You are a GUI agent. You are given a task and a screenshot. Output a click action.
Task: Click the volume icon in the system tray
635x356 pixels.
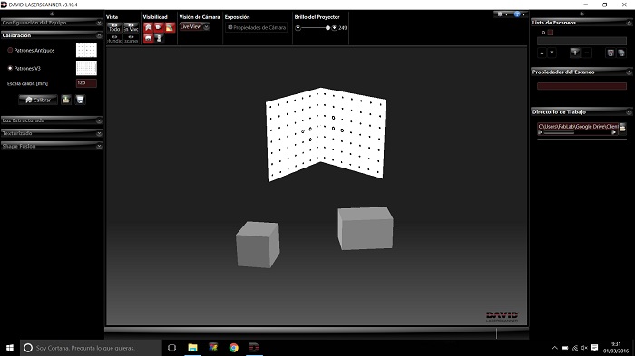click(x=584, y=348)
